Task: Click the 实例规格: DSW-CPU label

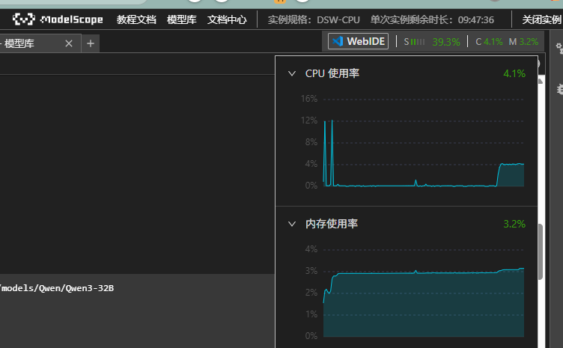Action: [x=314, y=19]
